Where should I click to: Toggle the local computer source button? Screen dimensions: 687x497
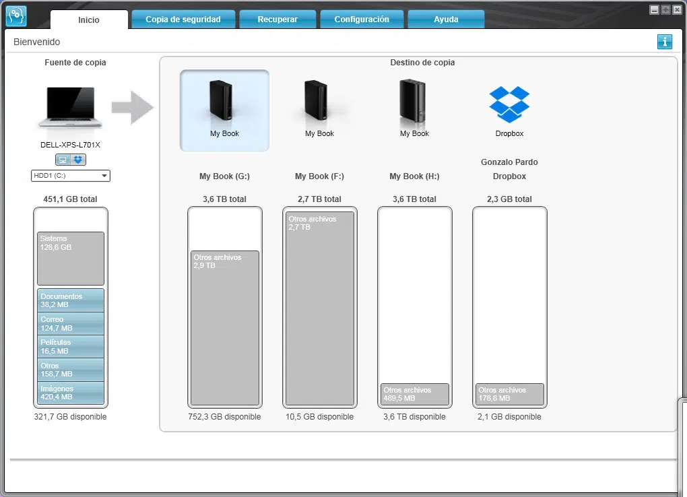[x=63, y=160]
